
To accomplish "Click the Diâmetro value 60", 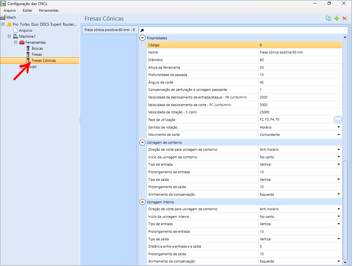I will click(x=300, y=60).
